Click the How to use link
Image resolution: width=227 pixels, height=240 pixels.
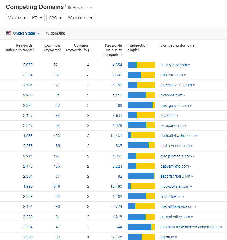[x=82, y=8]
